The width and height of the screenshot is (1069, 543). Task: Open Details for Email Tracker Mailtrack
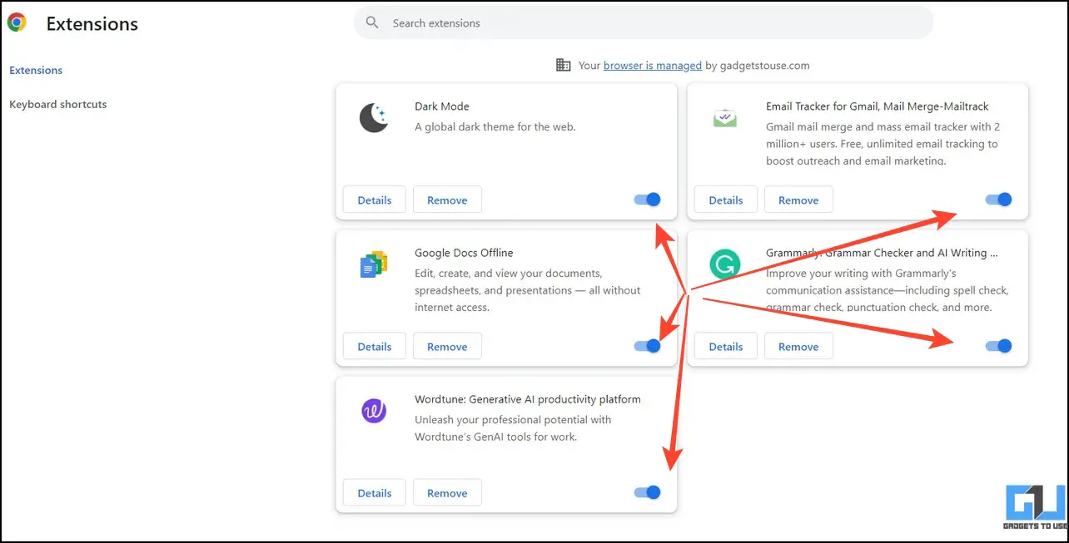click(x=726, y=200)
